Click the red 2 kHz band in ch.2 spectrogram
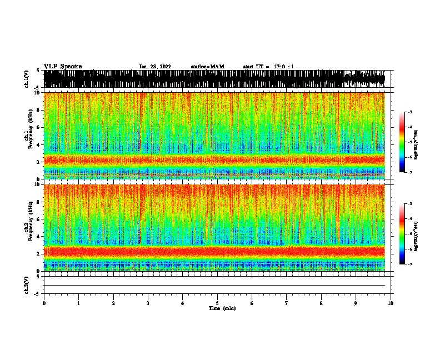This screenshot has width=440, height=340. 214,251
